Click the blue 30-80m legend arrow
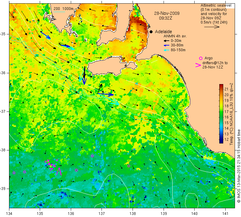 (167, 46)
